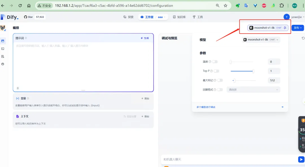Image resolution: width=305 pixels, height=167 pixels.
Task: Switch to the 知识库 tab
Action: (x=179, y=17)
